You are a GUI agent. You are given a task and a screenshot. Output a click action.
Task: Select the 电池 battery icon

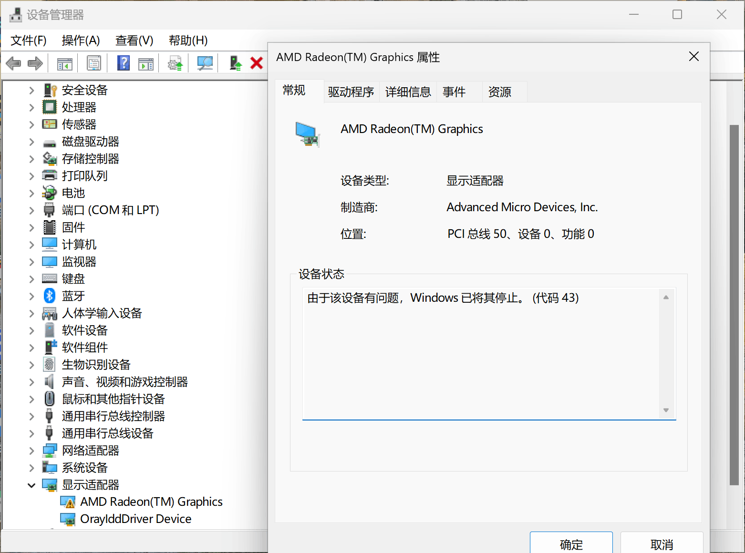click(x=50, y=193)
